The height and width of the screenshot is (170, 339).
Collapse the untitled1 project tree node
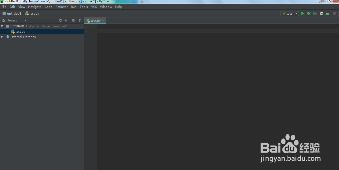(2, 26)
